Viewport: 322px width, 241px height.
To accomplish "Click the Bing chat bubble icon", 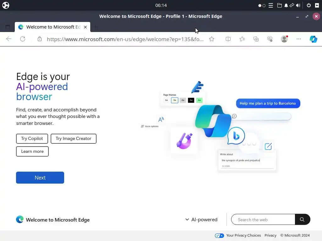I will [236, 136].
